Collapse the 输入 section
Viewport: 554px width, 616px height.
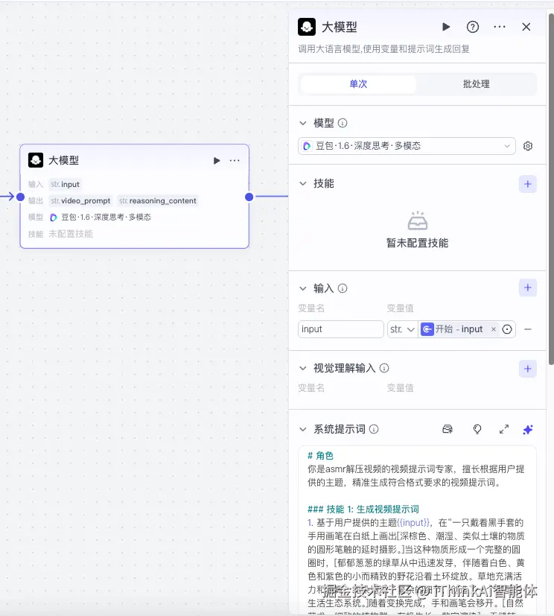303,289
